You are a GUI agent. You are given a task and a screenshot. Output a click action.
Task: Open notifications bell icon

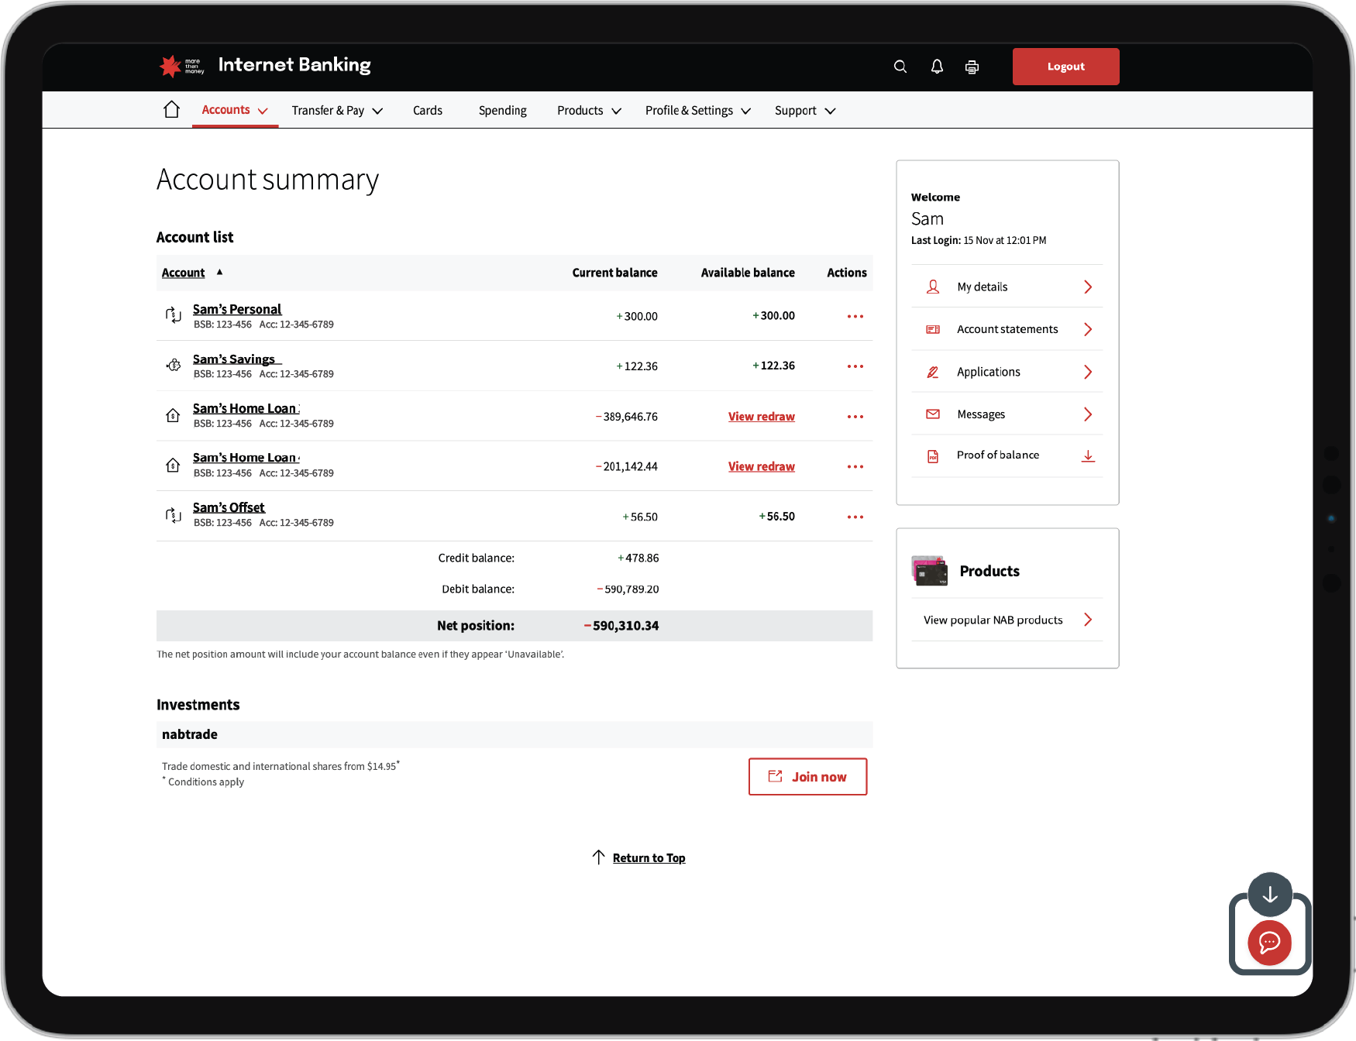937,67
